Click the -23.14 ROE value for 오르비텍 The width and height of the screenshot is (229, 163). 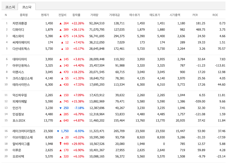(221, 156)
